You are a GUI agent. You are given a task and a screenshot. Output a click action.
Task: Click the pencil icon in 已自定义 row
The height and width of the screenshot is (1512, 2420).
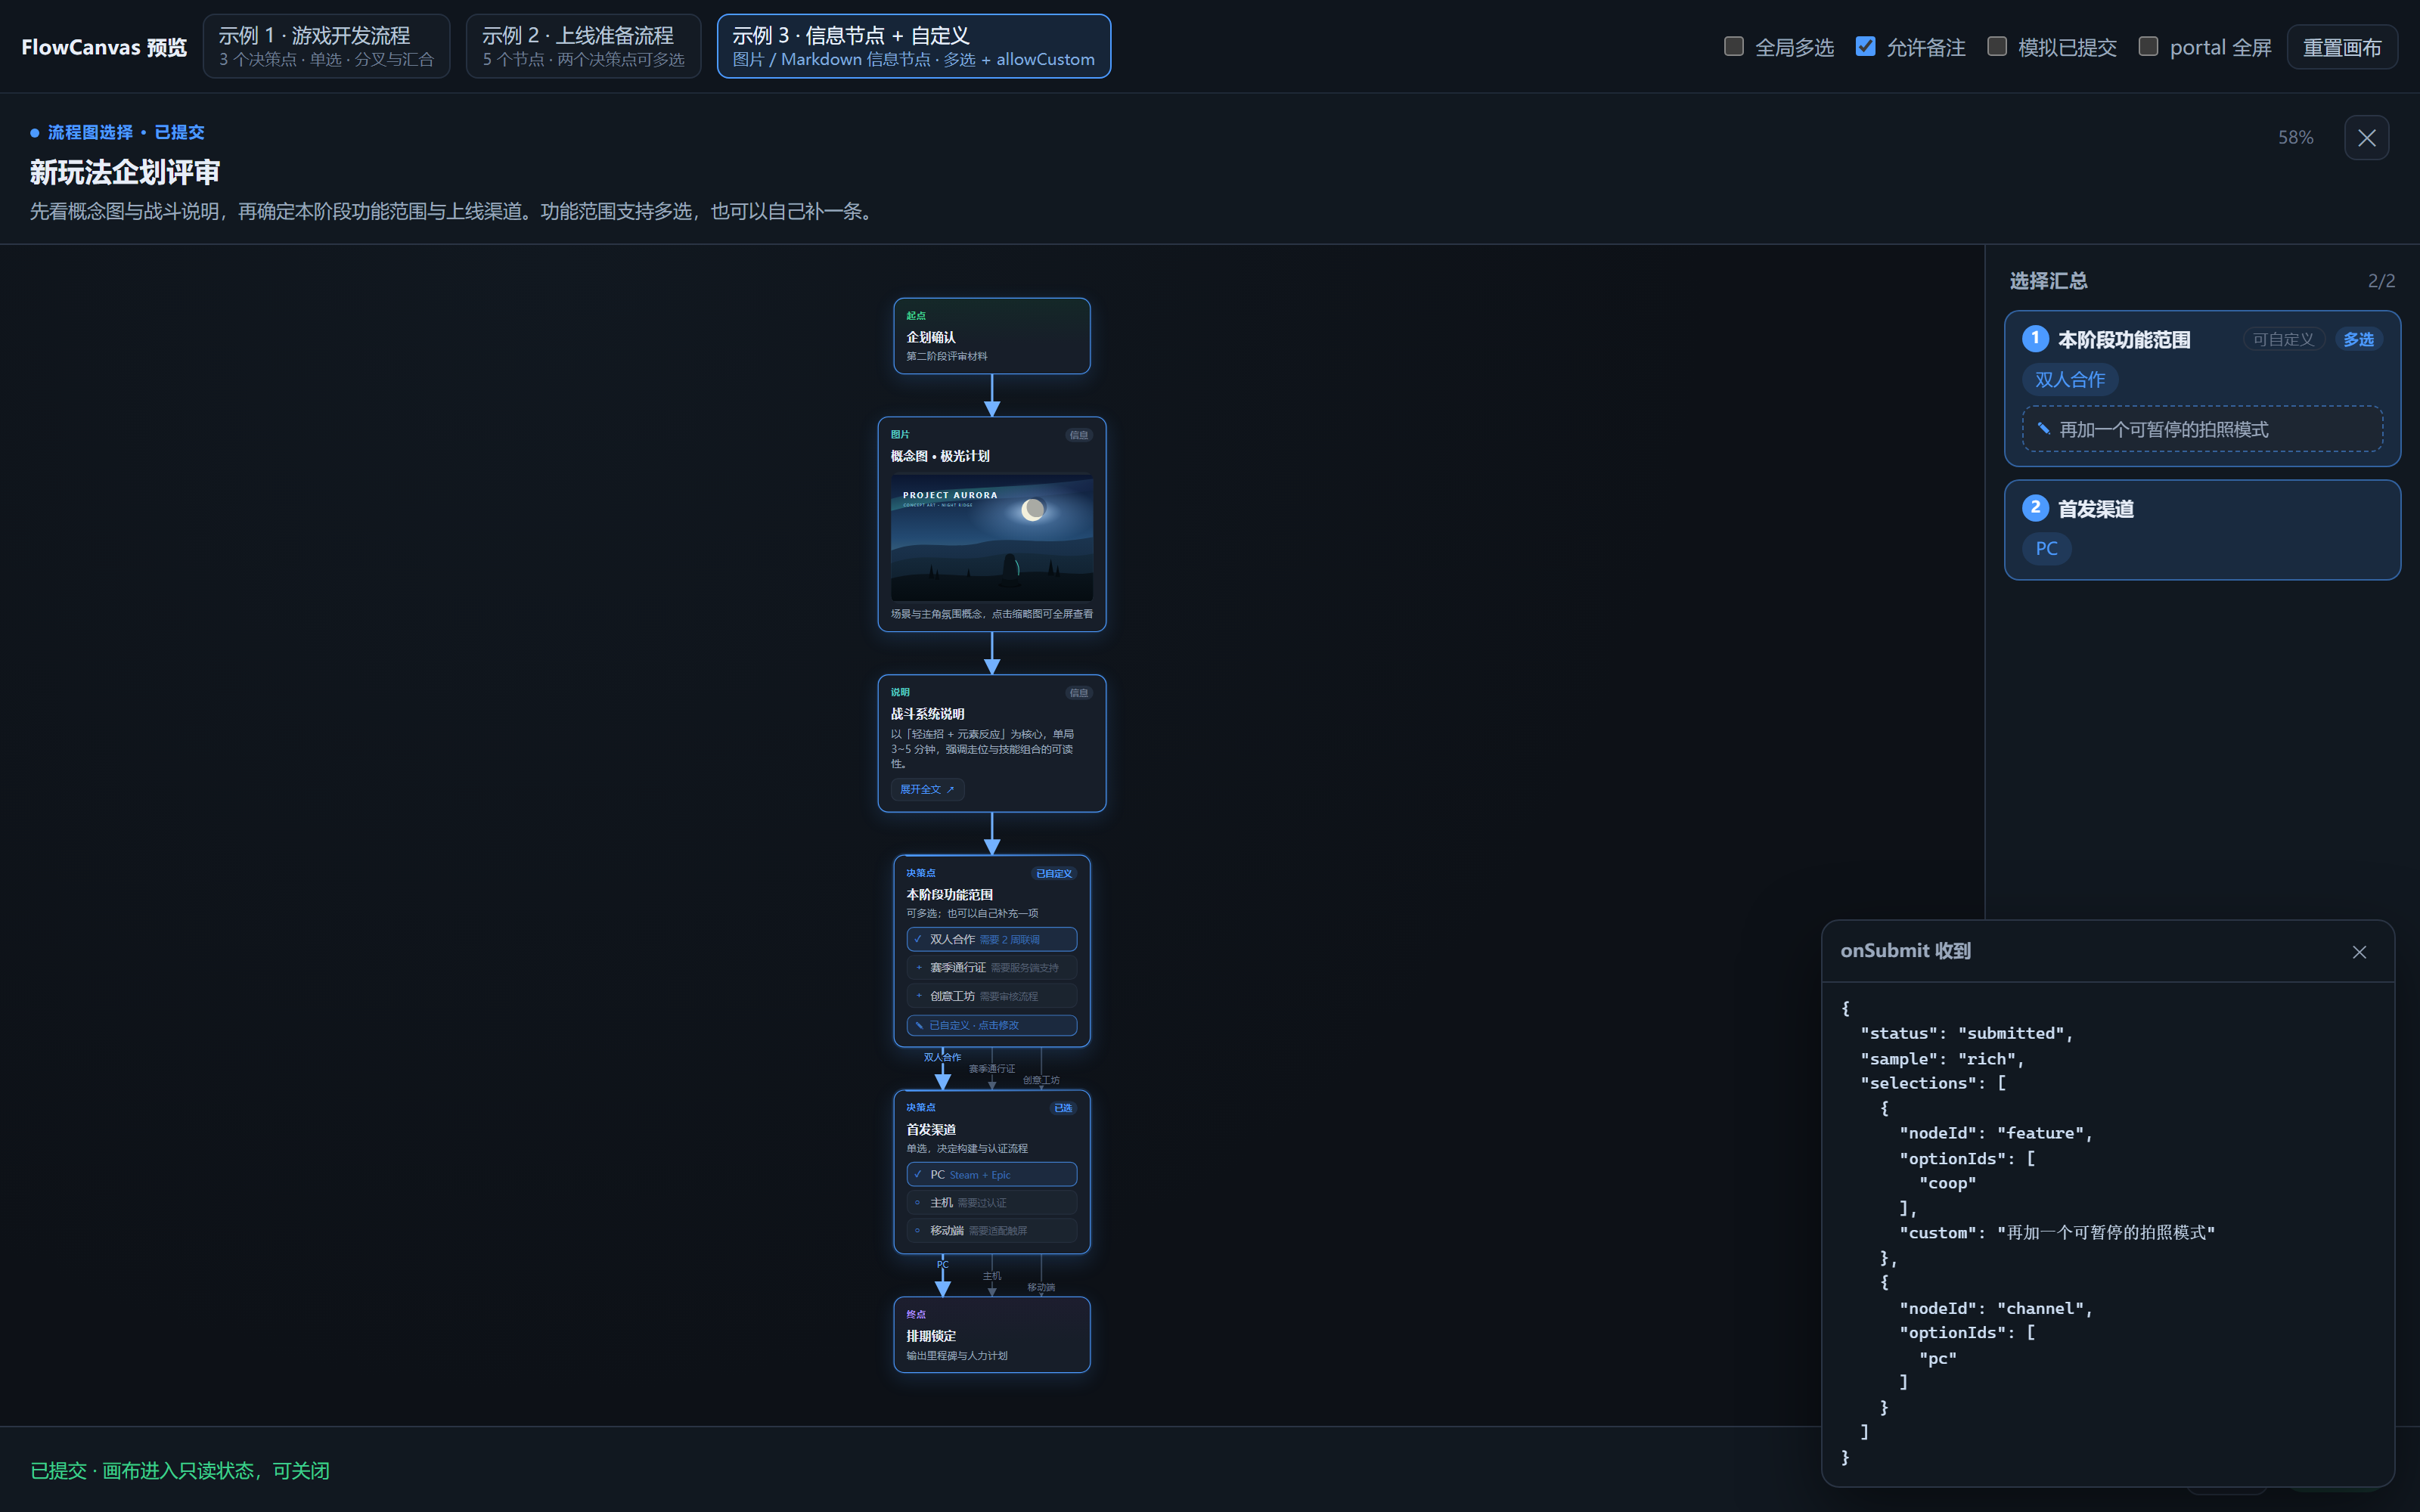(919, 1025)
